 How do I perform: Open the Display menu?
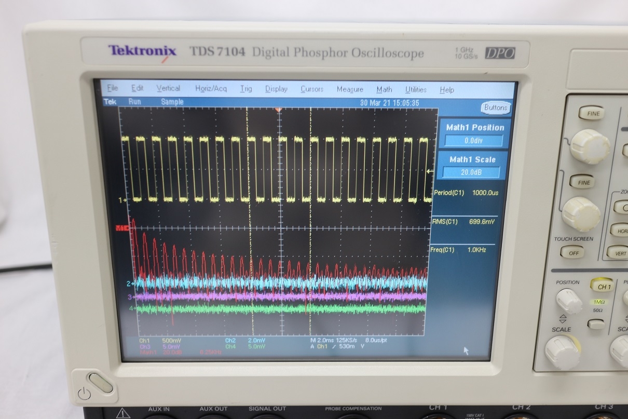click(276, 89)
